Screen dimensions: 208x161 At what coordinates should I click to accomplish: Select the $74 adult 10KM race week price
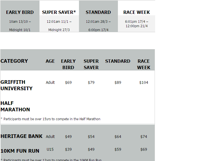tap(144, 137)
